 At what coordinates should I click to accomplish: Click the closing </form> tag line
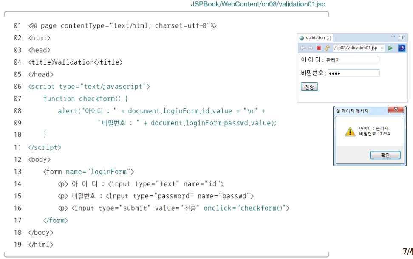[x=56, y=220]
